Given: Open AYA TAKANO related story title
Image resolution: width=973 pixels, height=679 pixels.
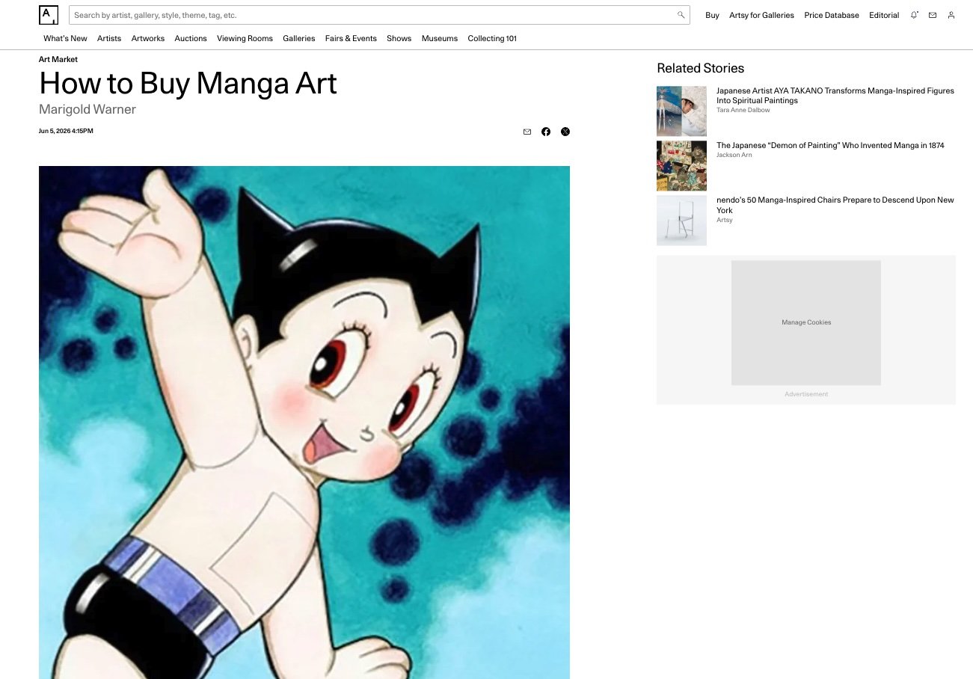Looking at the screenshot, I should click(x=835, y=96).
